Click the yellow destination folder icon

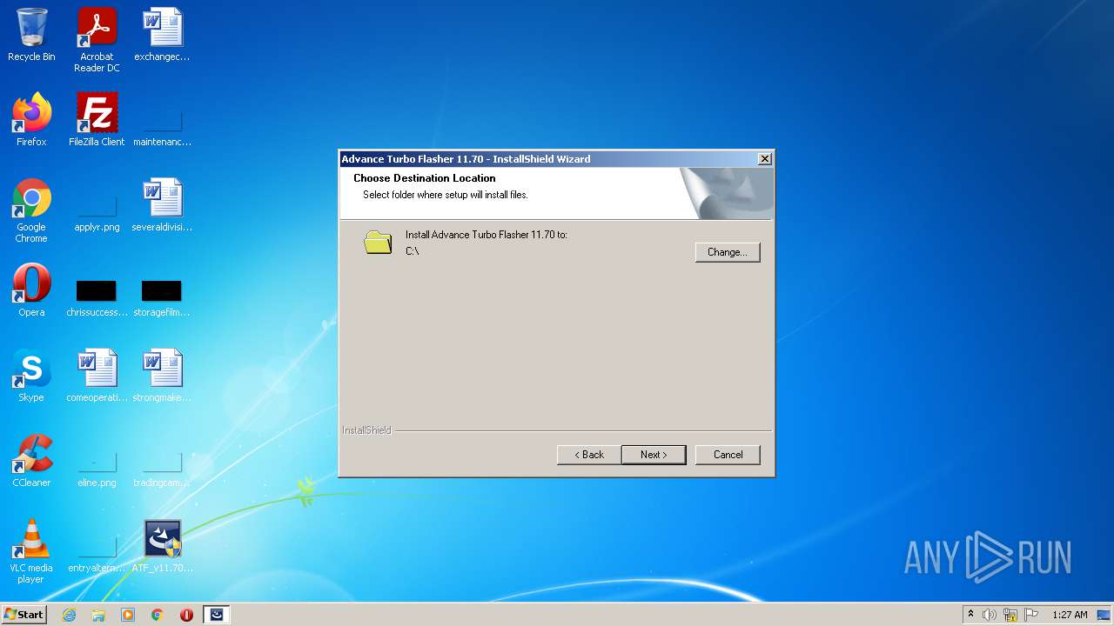[x=378, y=243]
